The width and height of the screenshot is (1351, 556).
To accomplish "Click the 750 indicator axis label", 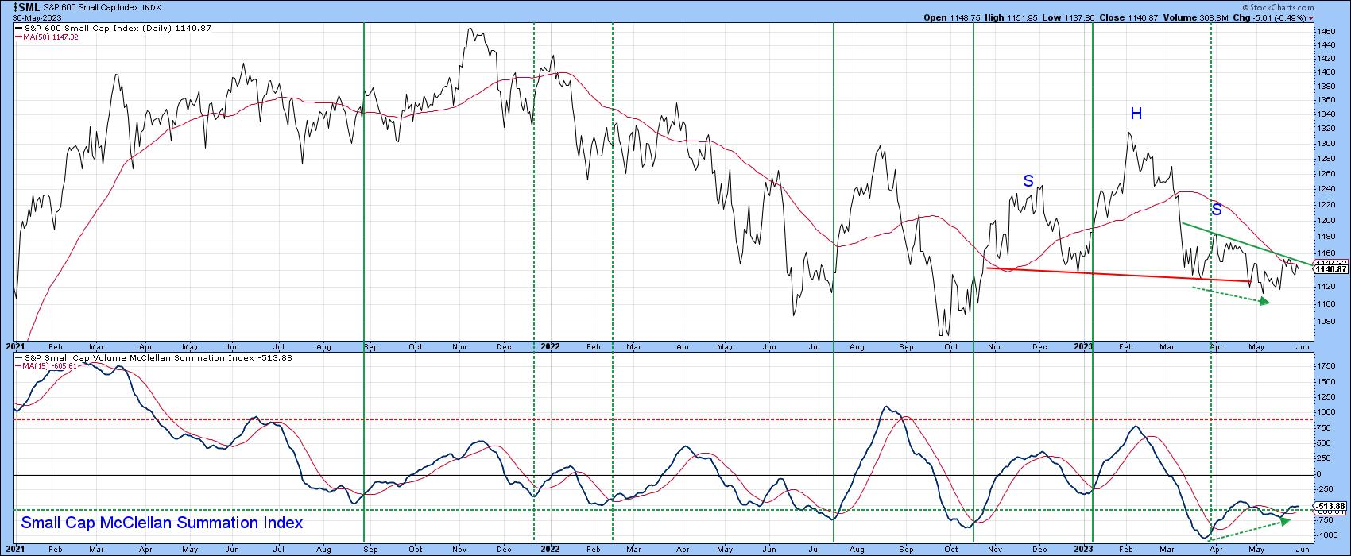I will click(1325, 428).
